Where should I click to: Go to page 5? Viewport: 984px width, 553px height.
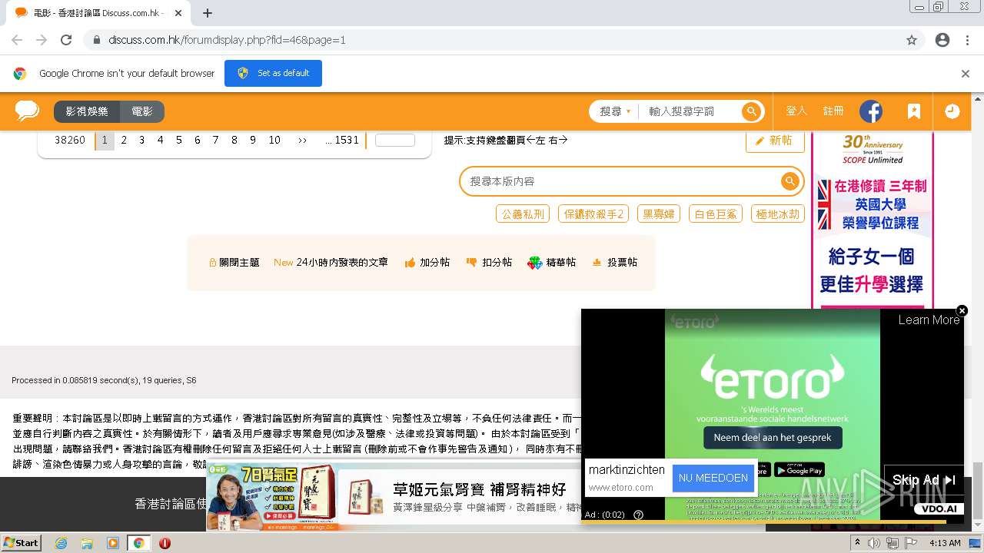pos(179,140)
